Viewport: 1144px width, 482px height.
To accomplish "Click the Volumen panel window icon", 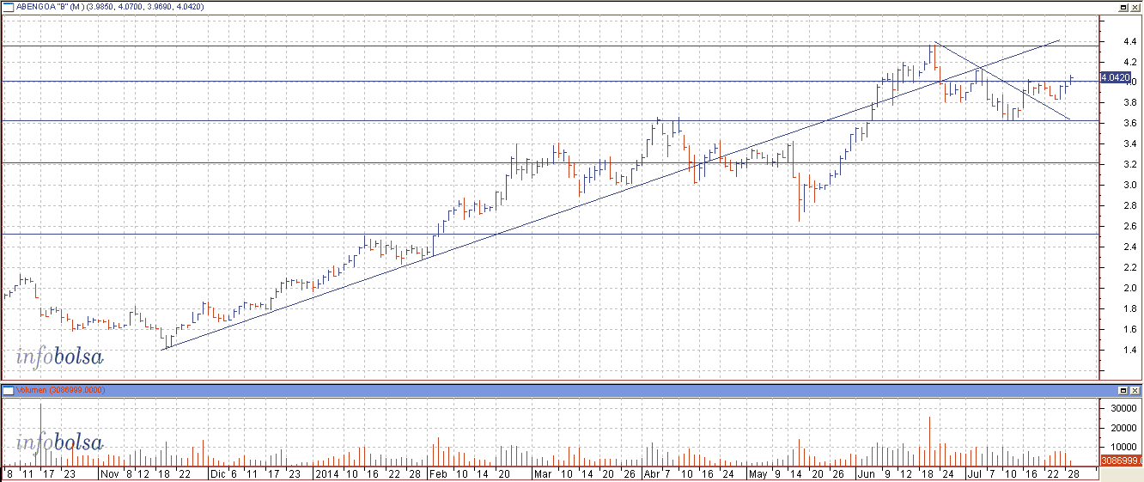I will (x=9, y=390).
